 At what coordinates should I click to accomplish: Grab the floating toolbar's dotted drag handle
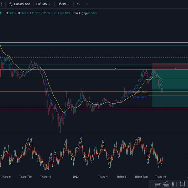tap(151, 184)
